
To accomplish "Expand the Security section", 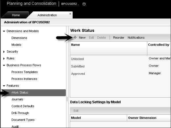I will point(4,51).
